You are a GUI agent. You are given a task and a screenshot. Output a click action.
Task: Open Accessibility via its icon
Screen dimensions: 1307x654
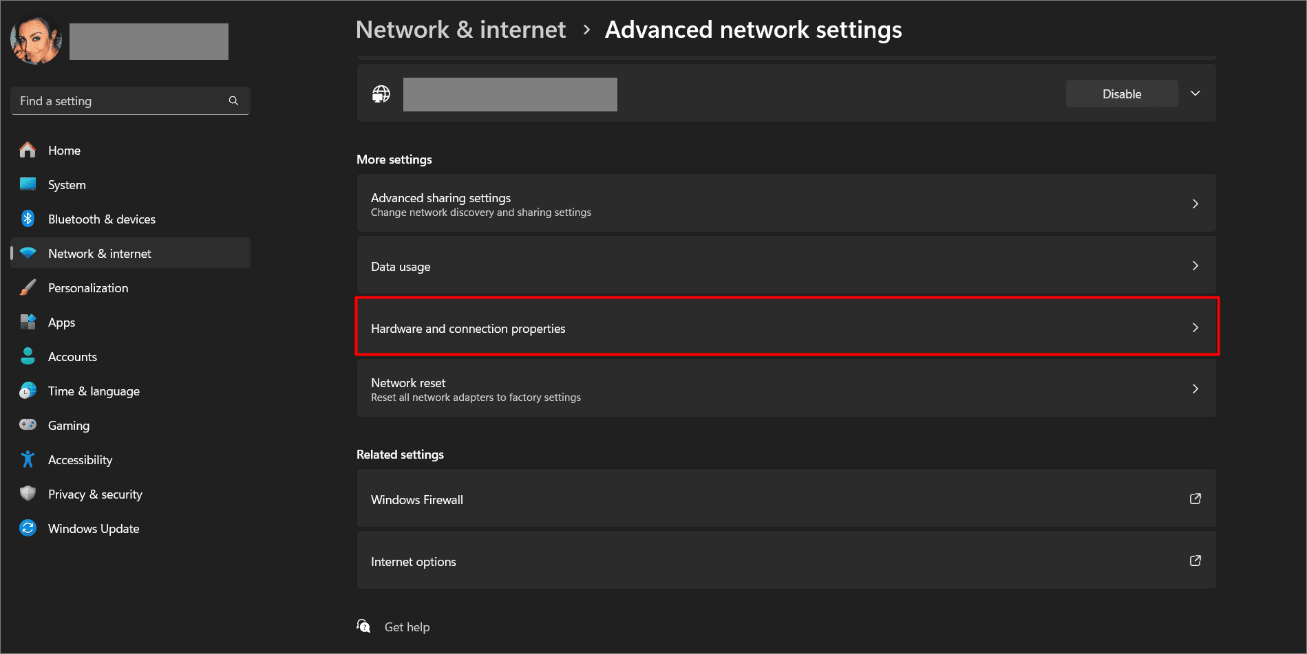tap(28, 459)
